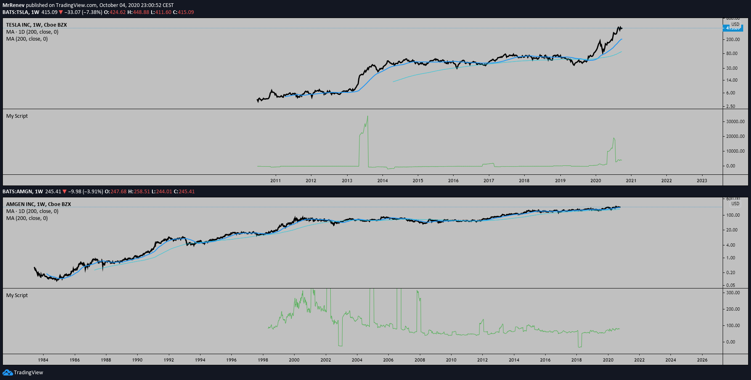Click the 2008 label on the time axis

coord(420,360)
